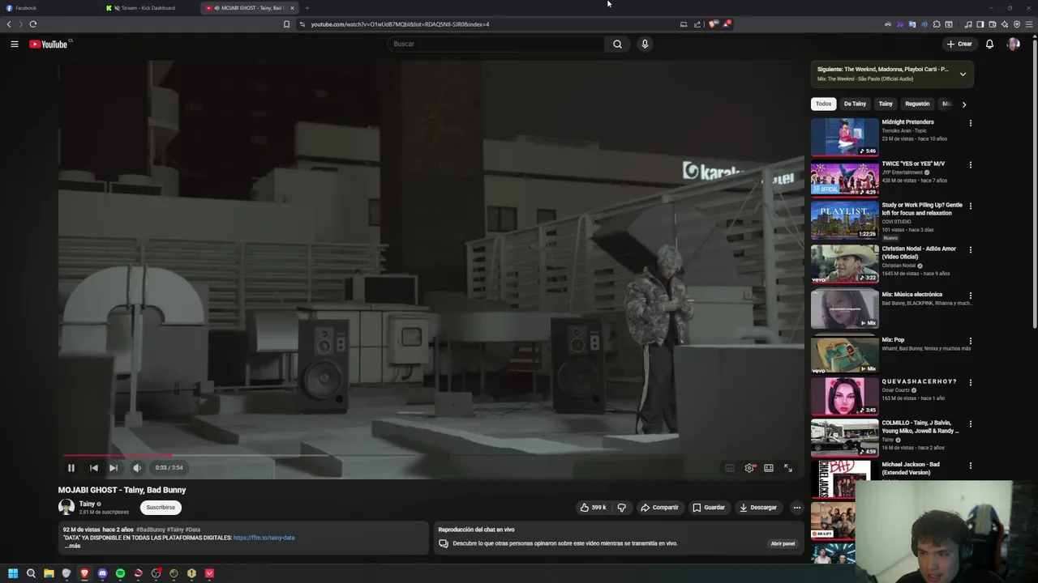Open more actions ellipsis below video
1038x583 pixels.
[x=797, y=508]
